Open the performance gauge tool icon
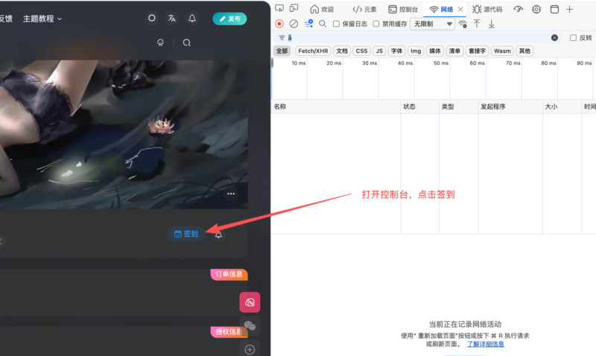 coord(518,9)
